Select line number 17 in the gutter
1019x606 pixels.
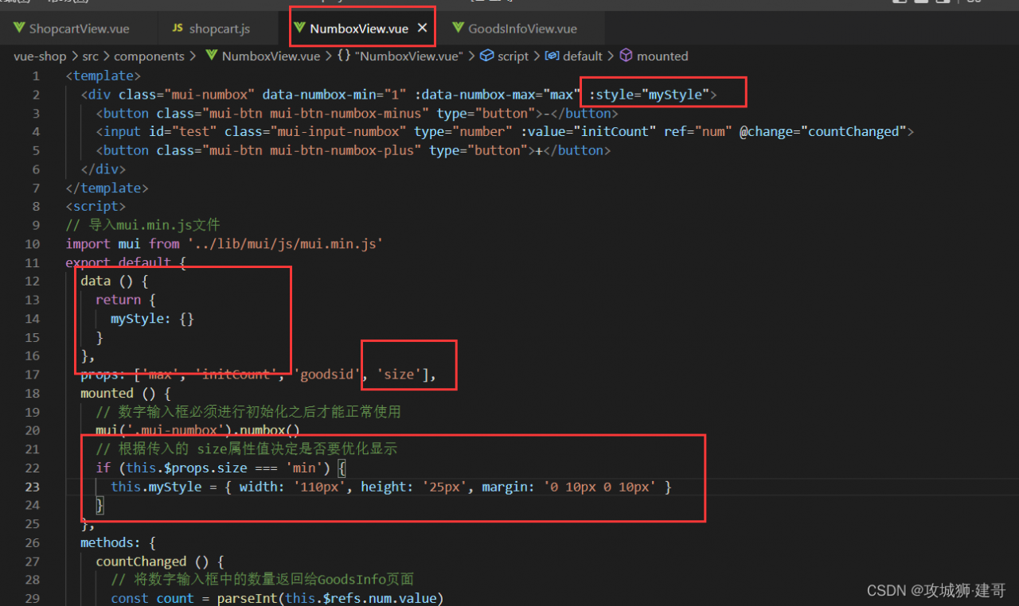point(32,375)
